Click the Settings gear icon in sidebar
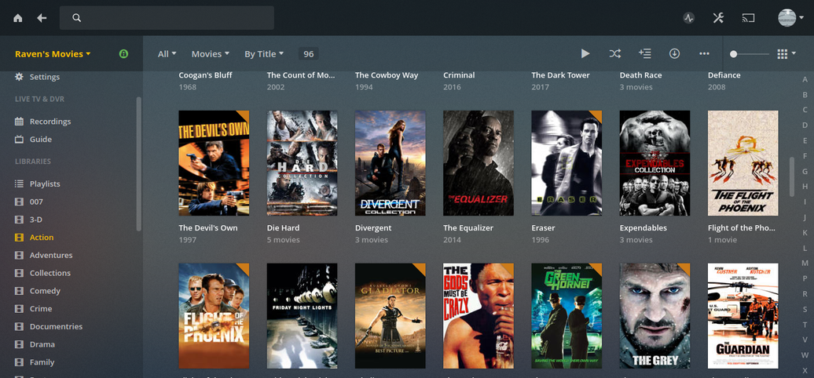This screenshot has width=814, height=378. click(x=19, y=77)
